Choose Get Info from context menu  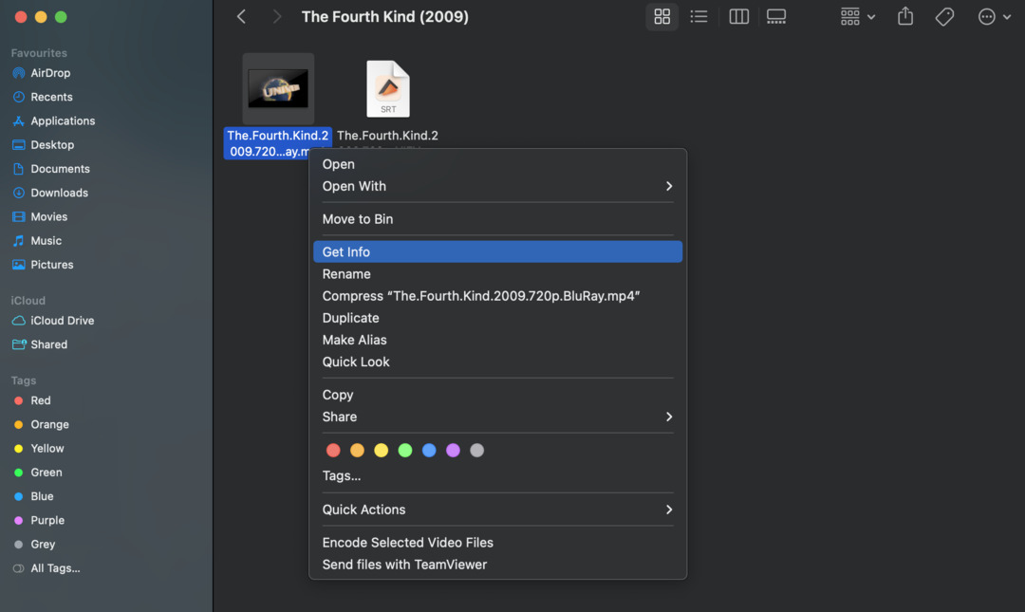tap(497, 251)
